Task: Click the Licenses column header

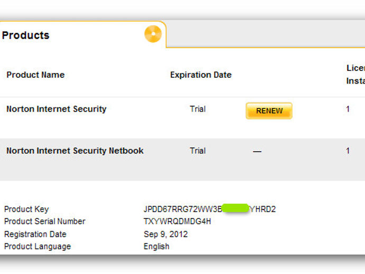Action: [x=355, y=74]
